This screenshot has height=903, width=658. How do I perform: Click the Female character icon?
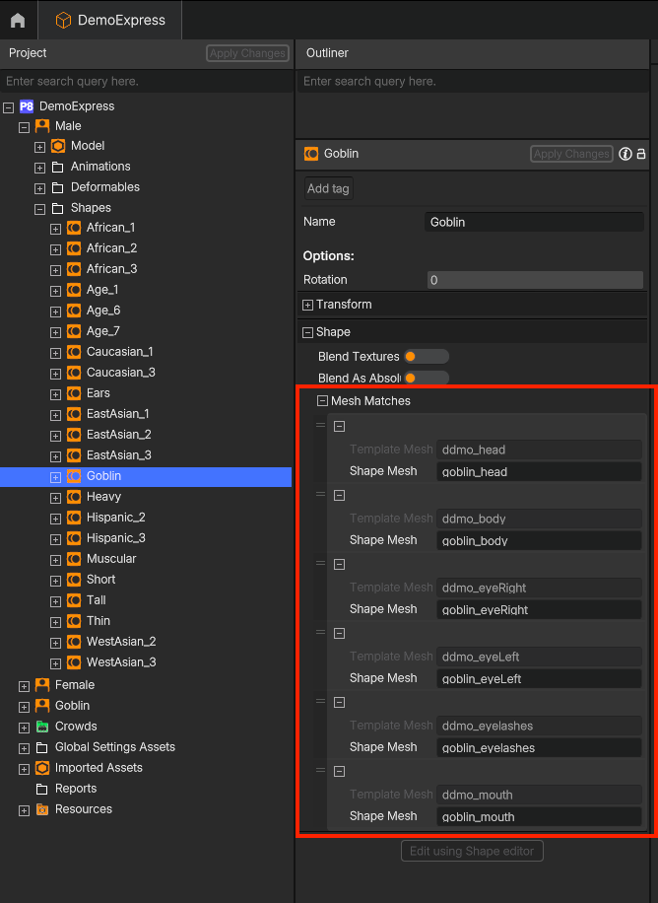tap(42, 685)
